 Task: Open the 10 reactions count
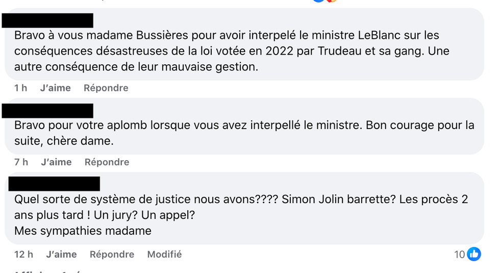[x=460, y=254]
